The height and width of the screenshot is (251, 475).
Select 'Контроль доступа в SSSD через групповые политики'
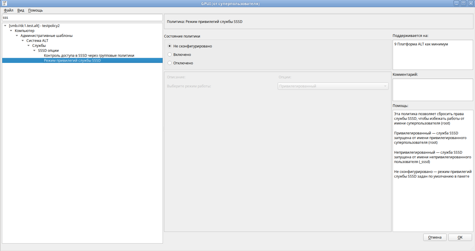89,56
